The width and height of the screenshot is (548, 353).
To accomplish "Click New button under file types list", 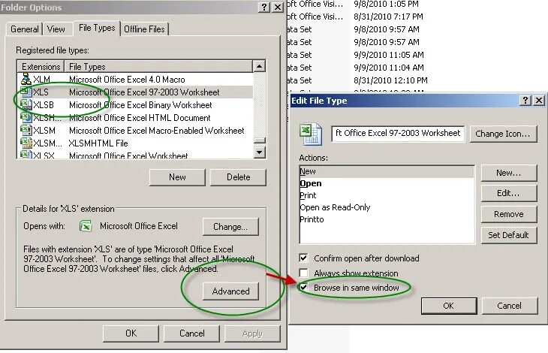I will click(x=177, y=177).
